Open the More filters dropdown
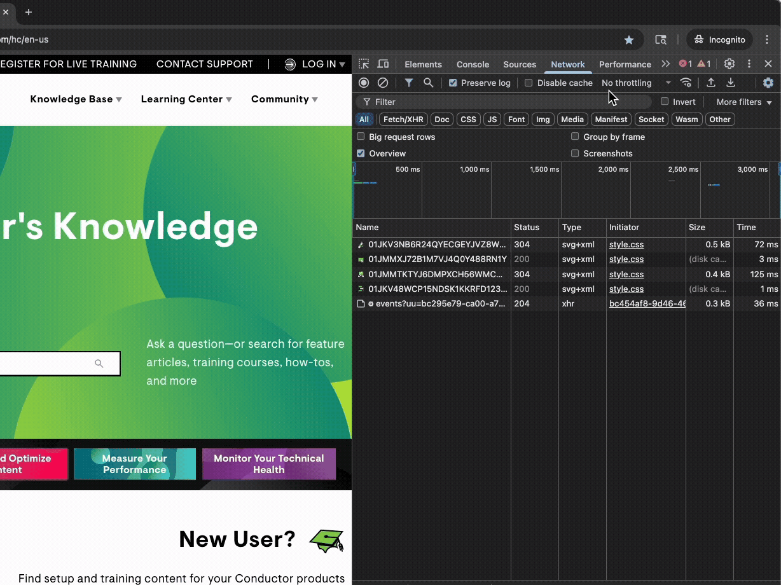781x585 pixels. tap(743, 102)
